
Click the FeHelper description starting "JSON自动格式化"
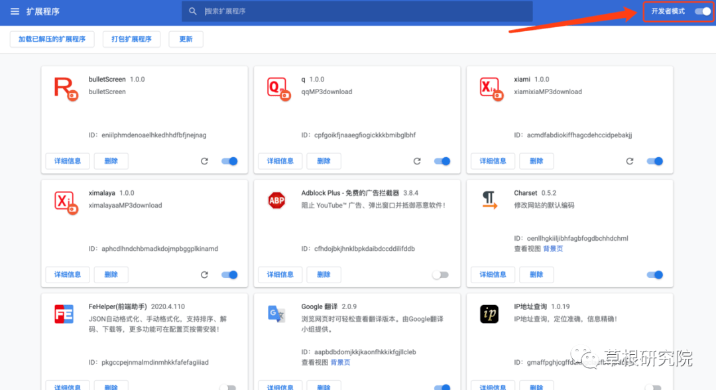click(158, 324)
